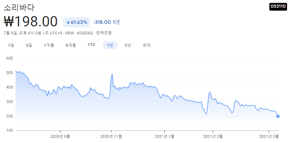The width and height of the screenshot is (290, 143).
Task: Click the November 2020 price spike peak
Action: coord(112,74)
